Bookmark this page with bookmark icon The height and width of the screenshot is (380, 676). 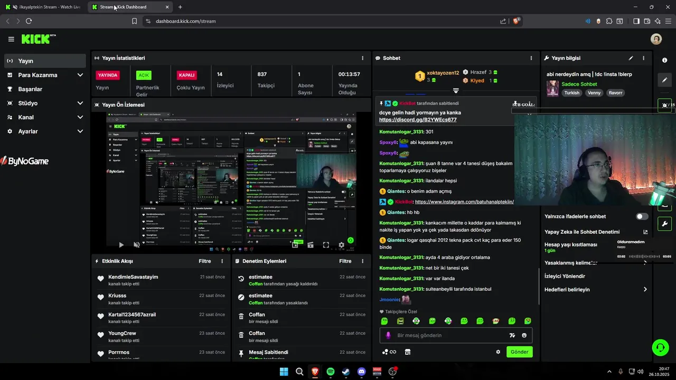click(134, 21)
